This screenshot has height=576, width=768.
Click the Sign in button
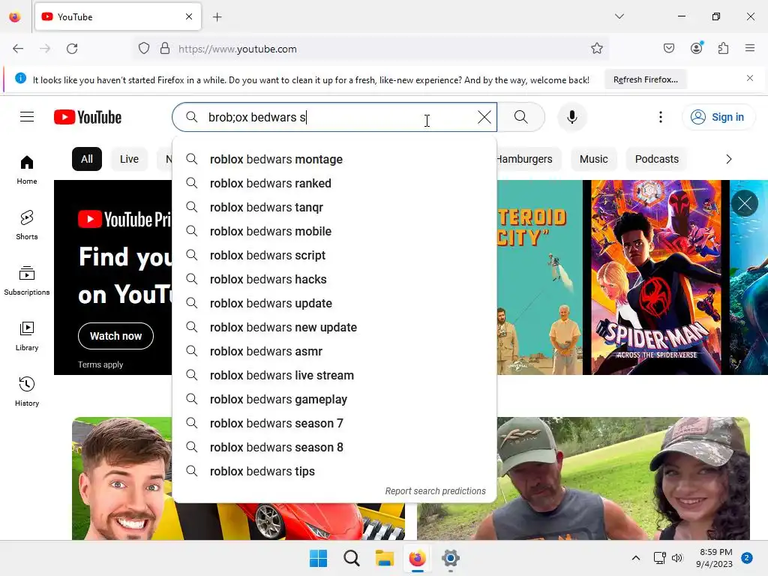tap(718, 117)
